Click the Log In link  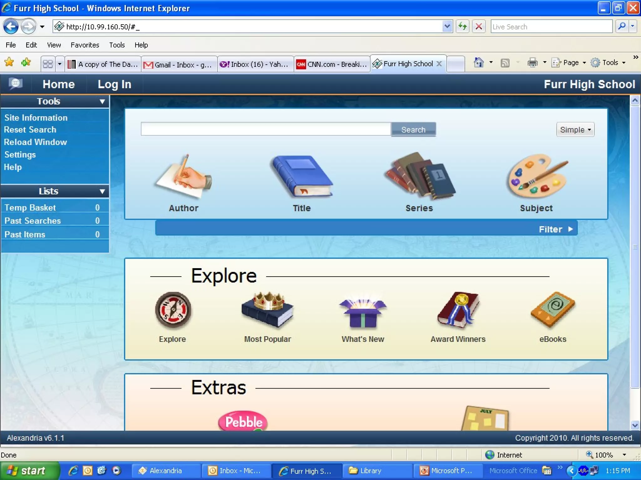click(x=114, y=84)
